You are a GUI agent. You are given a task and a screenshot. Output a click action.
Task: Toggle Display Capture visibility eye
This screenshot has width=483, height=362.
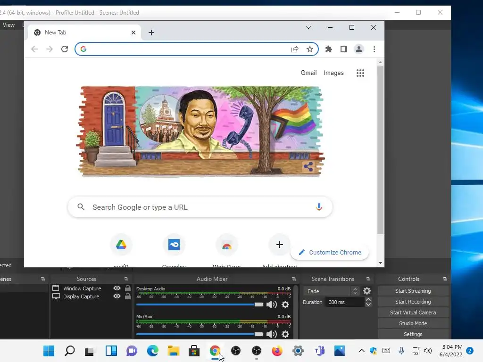click(x=117, y=296)
